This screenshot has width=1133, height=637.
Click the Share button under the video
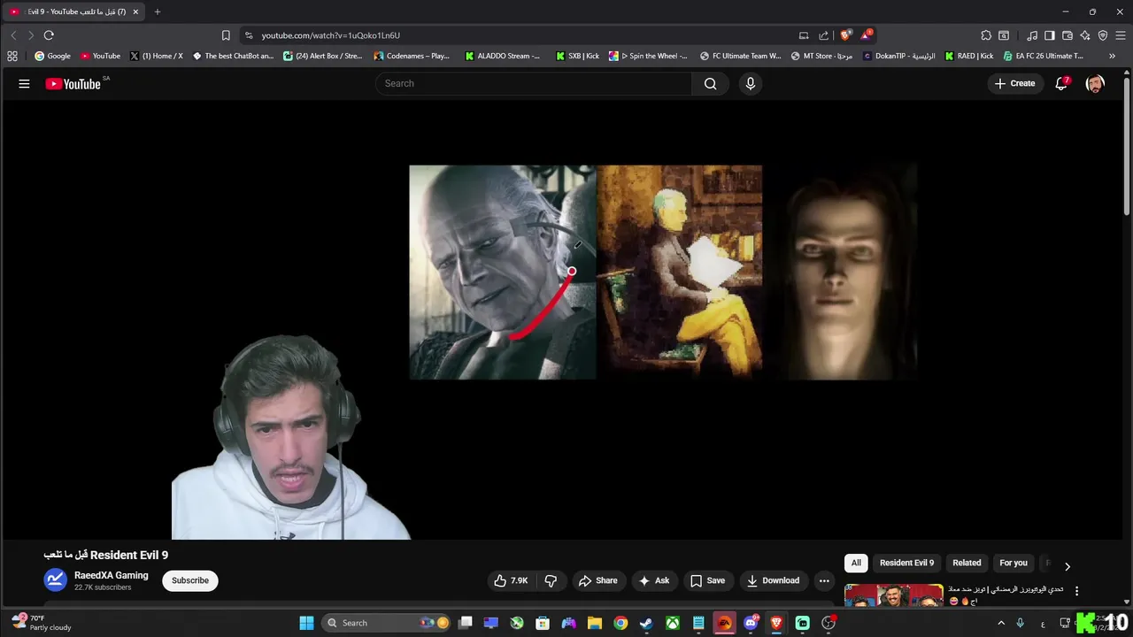pos(597,580)
